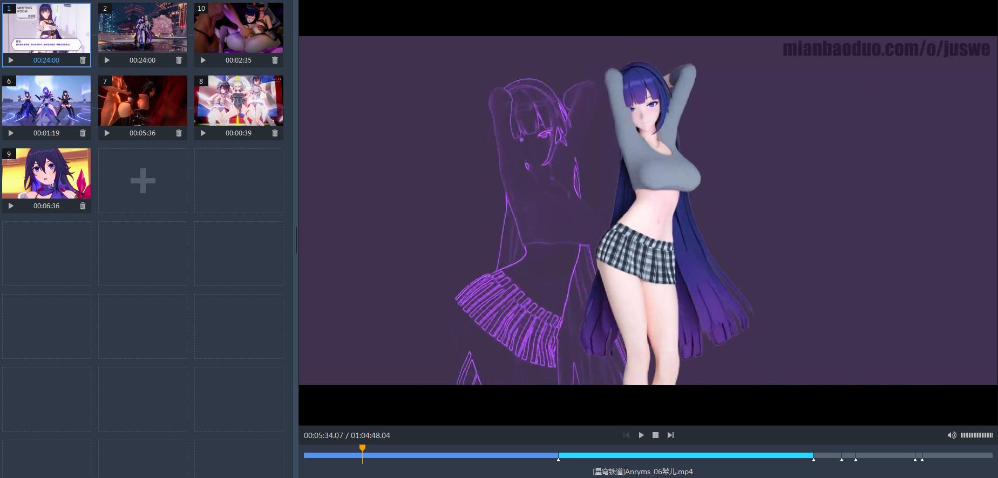Play clip 9 (00:06:36)

pyautogui.click(x=11, y=206)
